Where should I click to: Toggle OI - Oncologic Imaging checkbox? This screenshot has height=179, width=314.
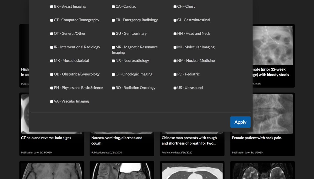[x=113, y=74]
